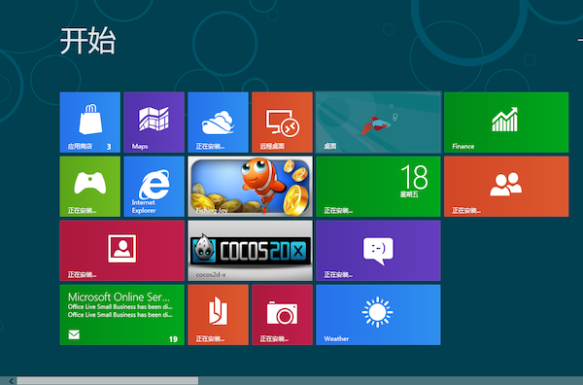This screenshot has width=583, height=385.
Task: Launch the Remote Desktop tile
Action: 282,122
